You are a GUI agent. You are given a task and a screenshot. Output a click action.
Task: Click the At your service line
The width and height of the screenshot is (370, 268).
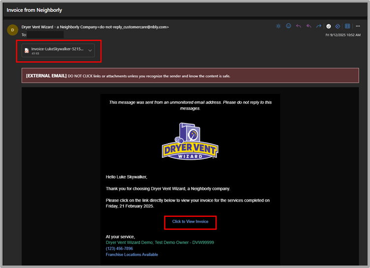click(x=121, y=237)
